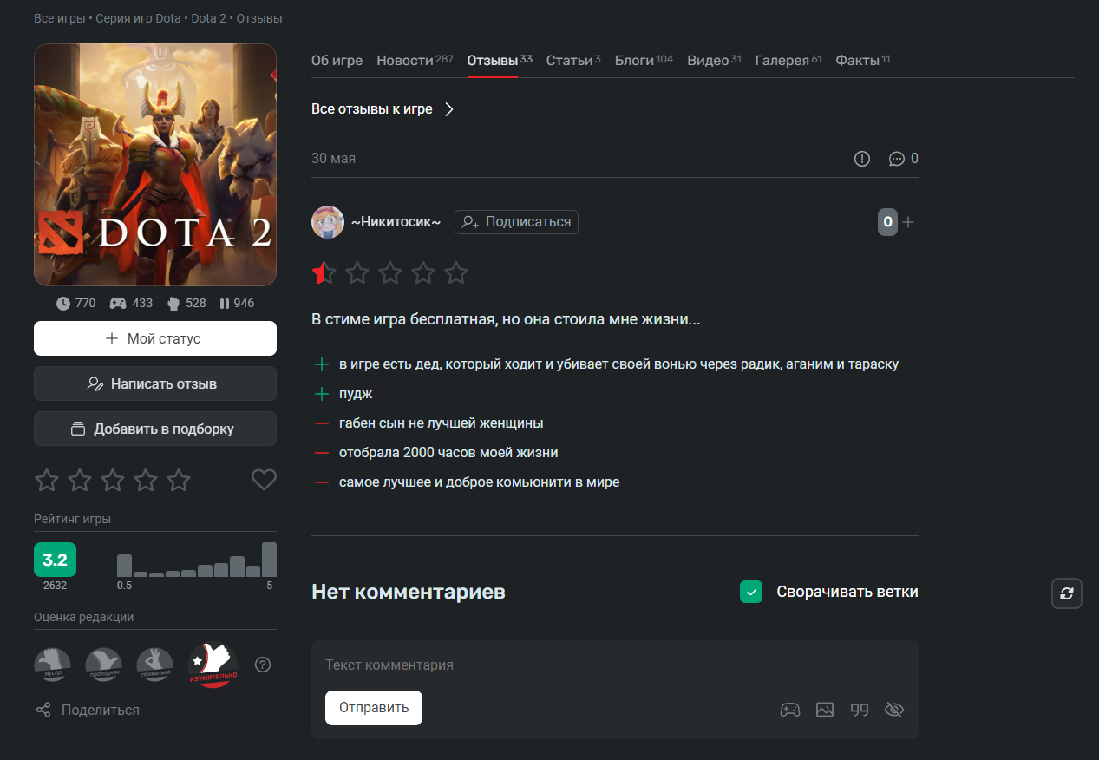Subscribe to author with 'Подписаться' button
The width and height of the screenshot is (1099, 760).
click(x=516, y=222)
